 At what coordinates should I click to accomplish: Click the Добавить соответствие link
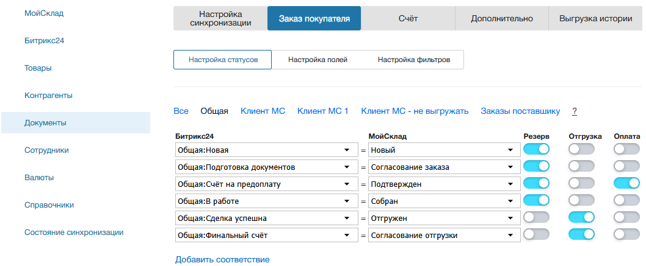point(222,259)
